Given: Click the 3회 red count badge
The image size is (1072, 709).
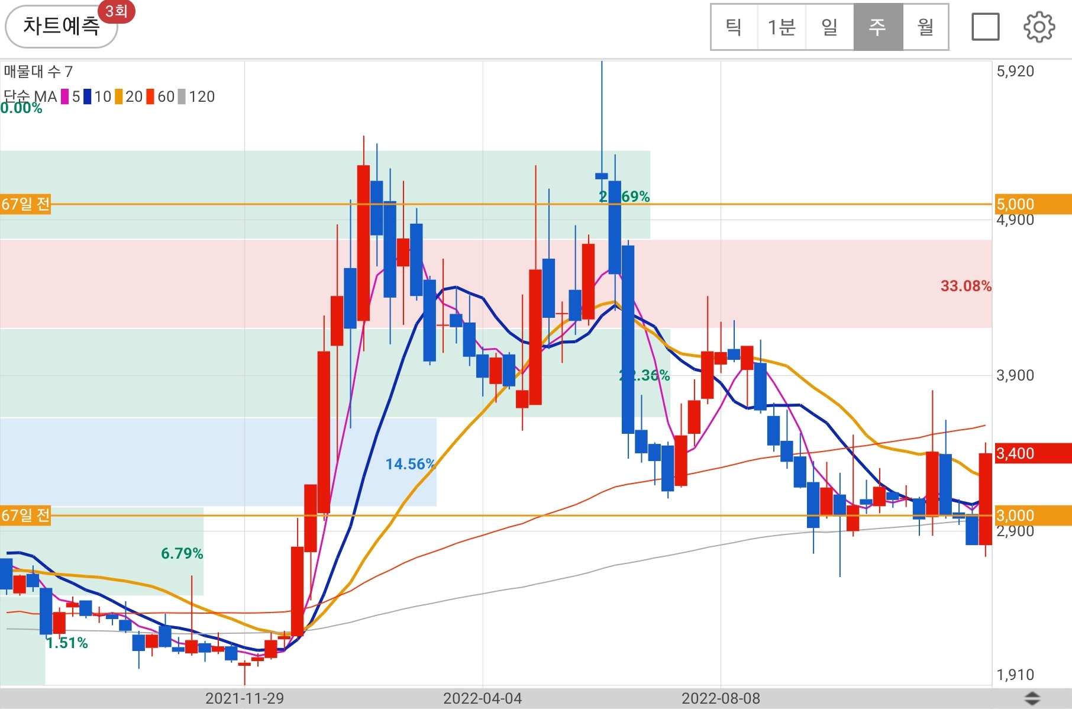Looking at the screenshot, I should click(x=117, y=11).
